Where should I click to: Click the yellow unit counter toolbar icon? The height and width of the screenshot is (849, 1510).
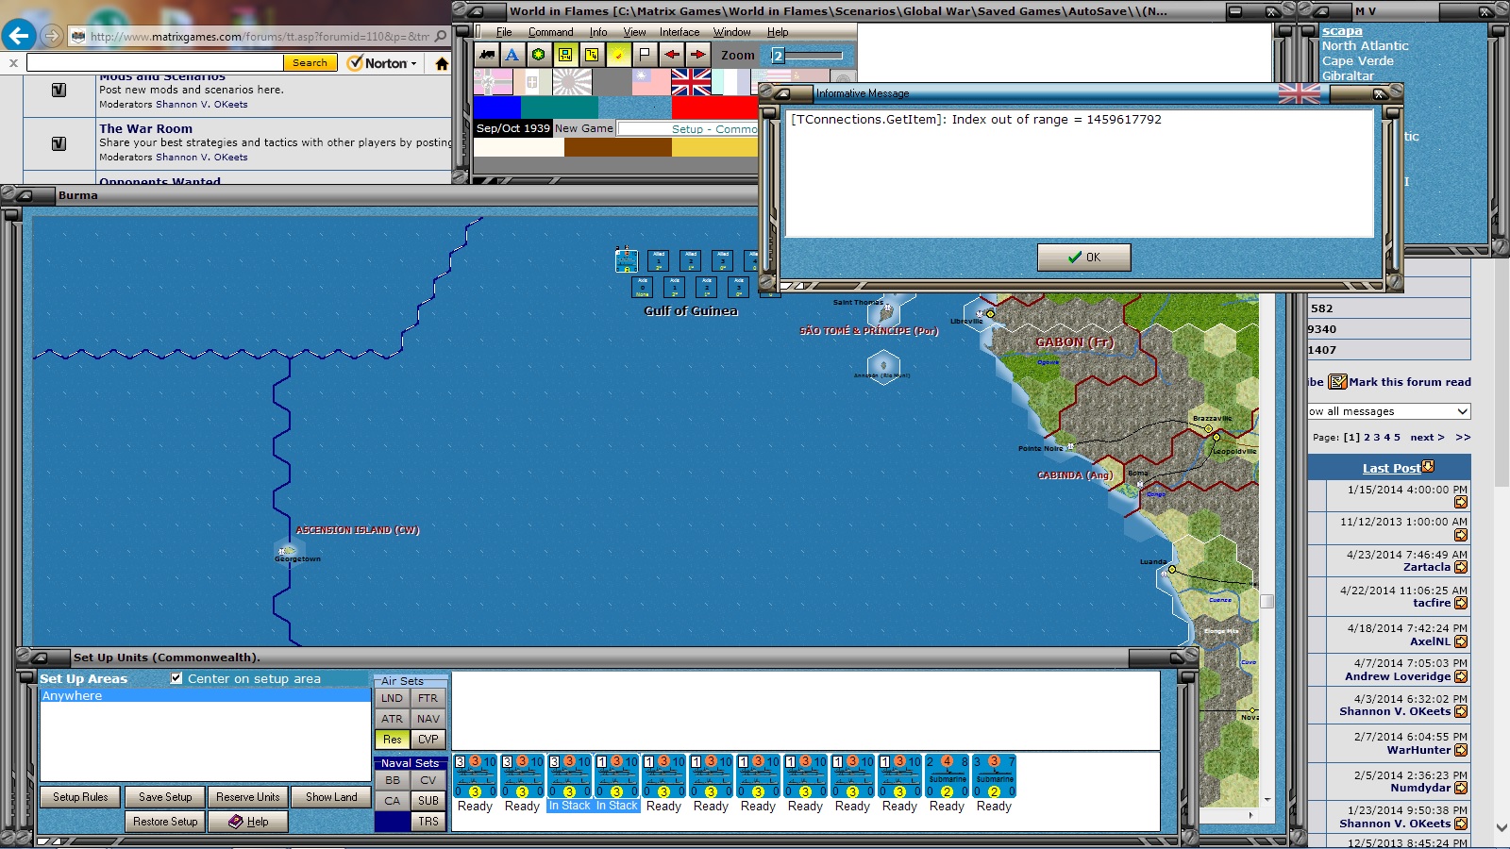pyautogui.click(x=564, y=55)
